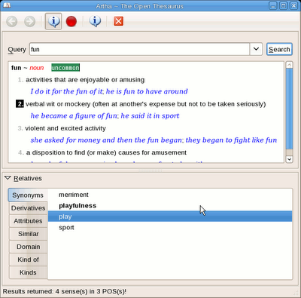The width and height of the screenshot is (301, 298).
Task: Click the definition "verbal wit or mockery"
Action: [58, 104]
